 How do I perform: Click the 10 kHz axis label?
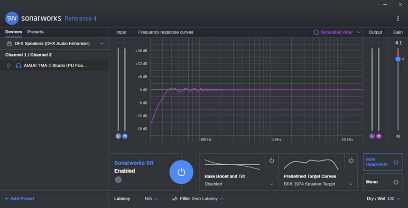pyautogui.click(x=347, y=140)
